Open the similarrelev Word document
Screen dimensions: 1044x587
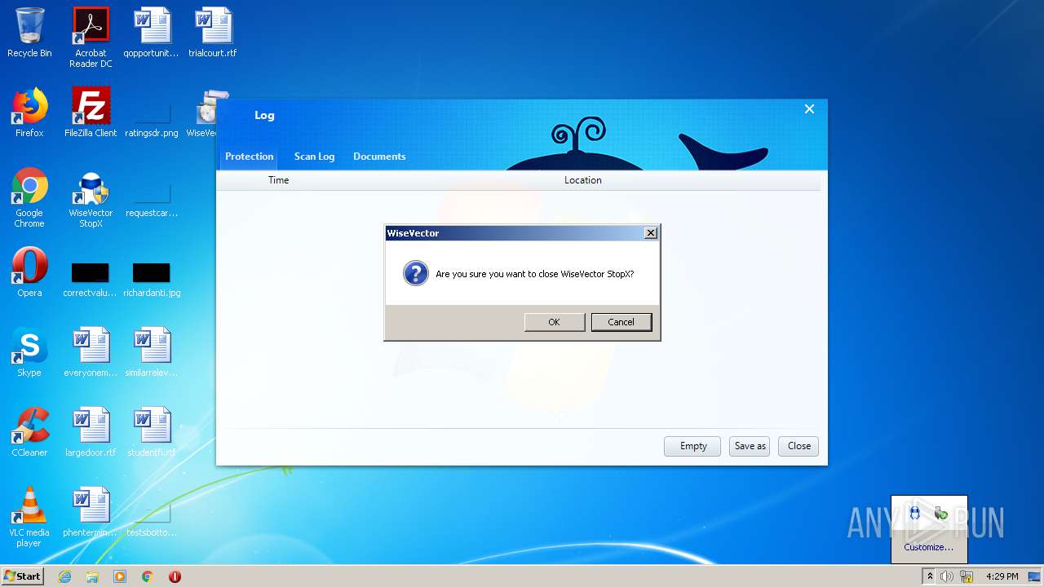[151, 352]
